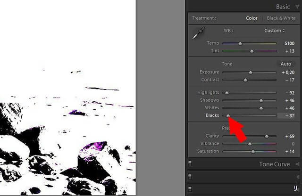302x196 pixels.
Task: Click the Saturation slider handle
Action: tap(253, 151)
